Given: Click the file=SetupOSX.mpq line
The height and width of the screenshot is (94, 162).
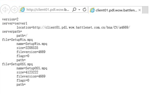Looking at the screenshot, I should [x=17, y=64].
